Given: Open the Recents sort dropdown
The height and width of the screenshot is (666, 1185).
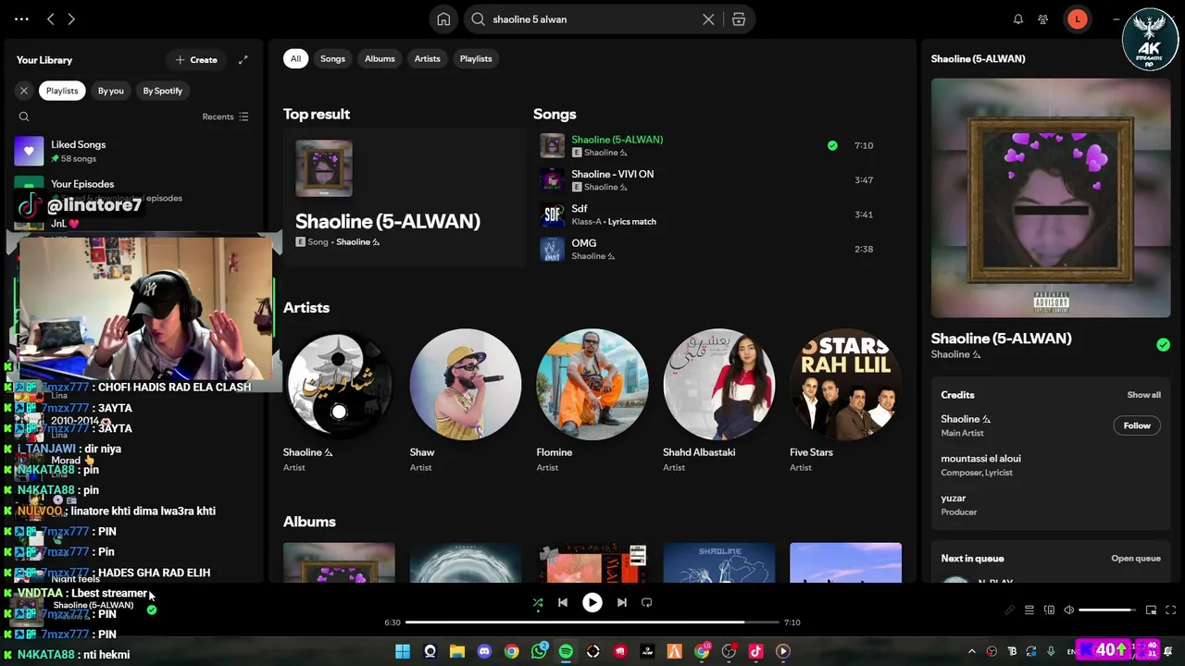Looking at the screenshot, I should [225, 117].
